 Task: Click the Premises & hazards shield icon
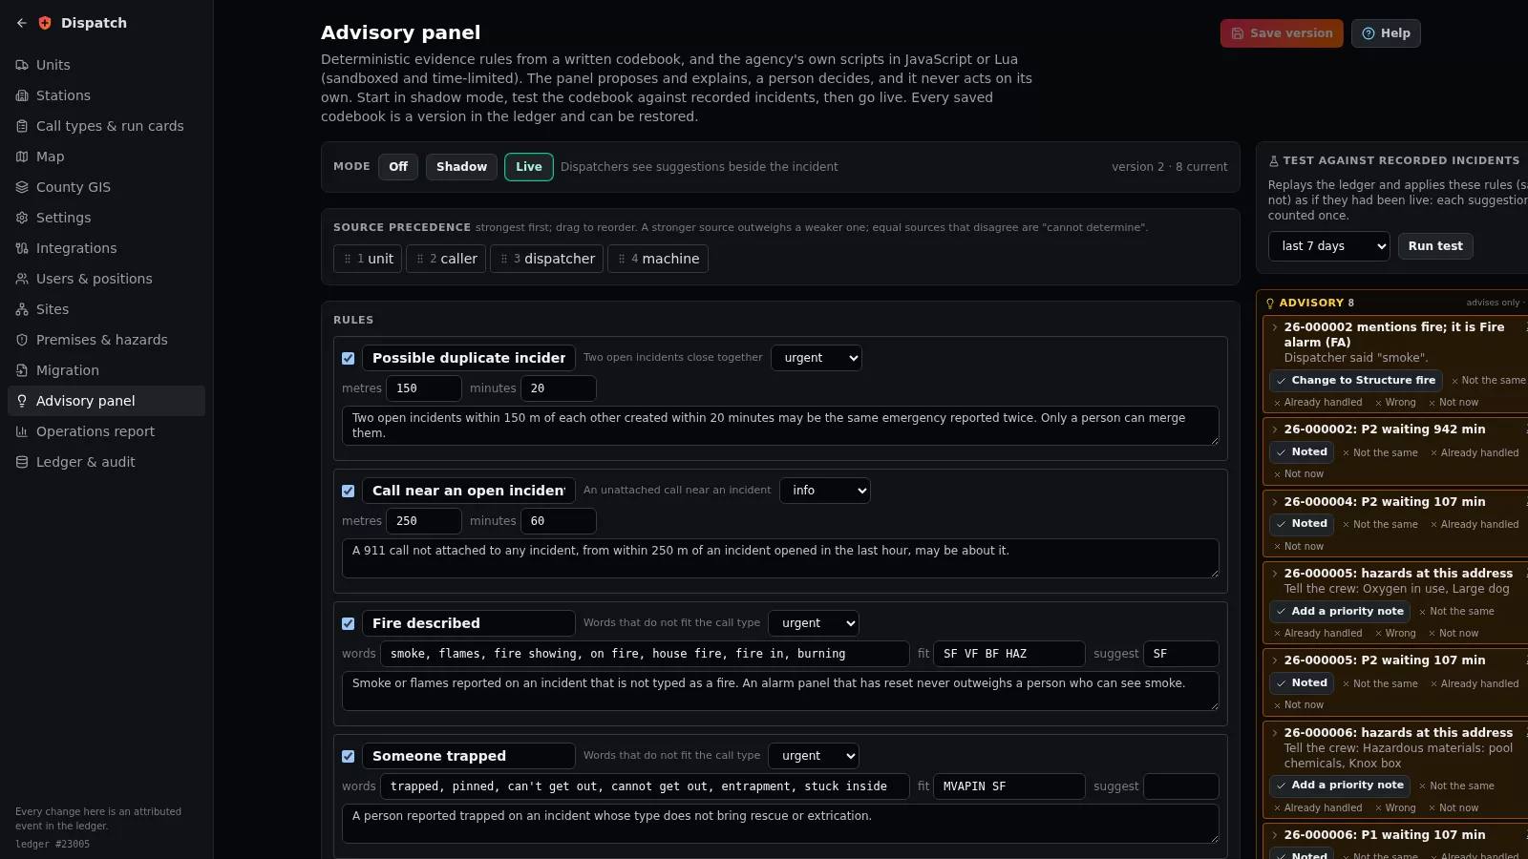[x=22, y=340]
